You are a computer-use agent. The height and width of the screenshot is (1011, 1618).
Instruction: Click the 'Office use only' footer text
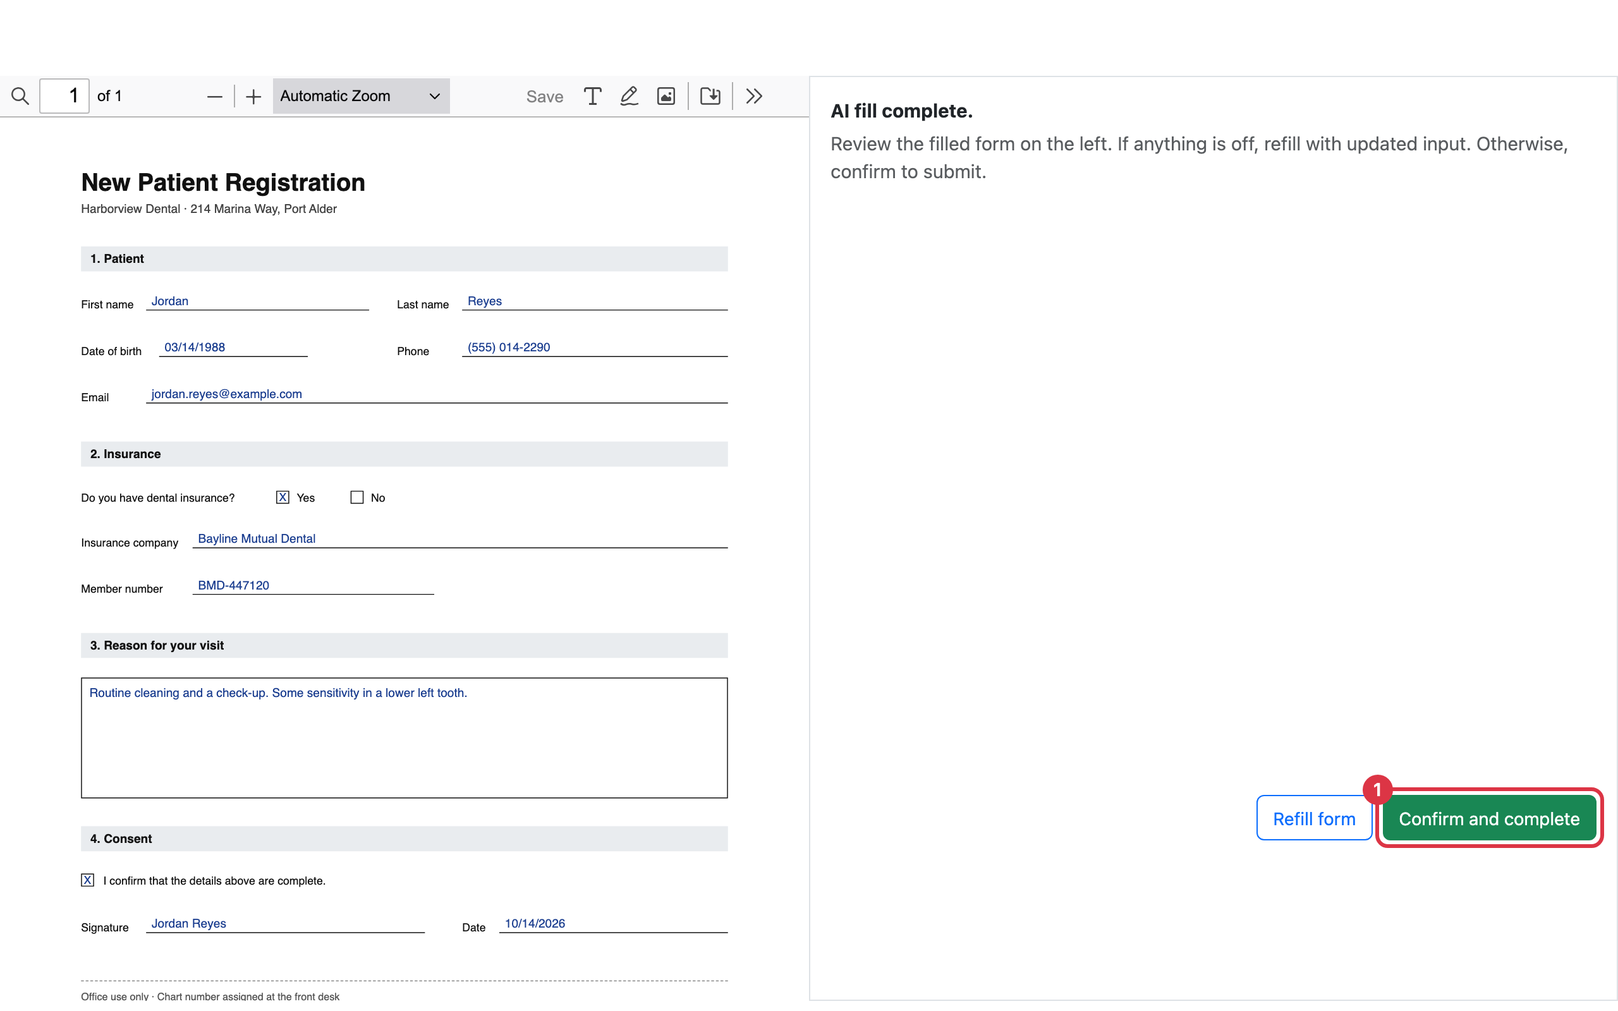pos(210,996)
